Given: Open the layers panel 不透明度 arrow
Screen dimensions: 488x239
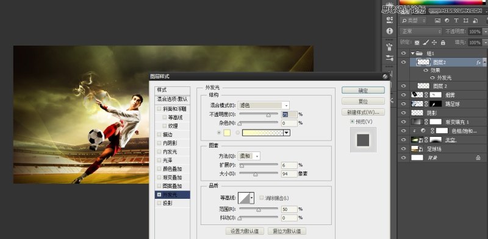Looking at the screenshot, I should pyautogui.click(x=485, y=32).
